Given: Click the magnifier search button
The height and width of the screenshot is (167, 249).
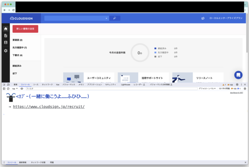Looking at the screenshot, I should tap(115, 18).
